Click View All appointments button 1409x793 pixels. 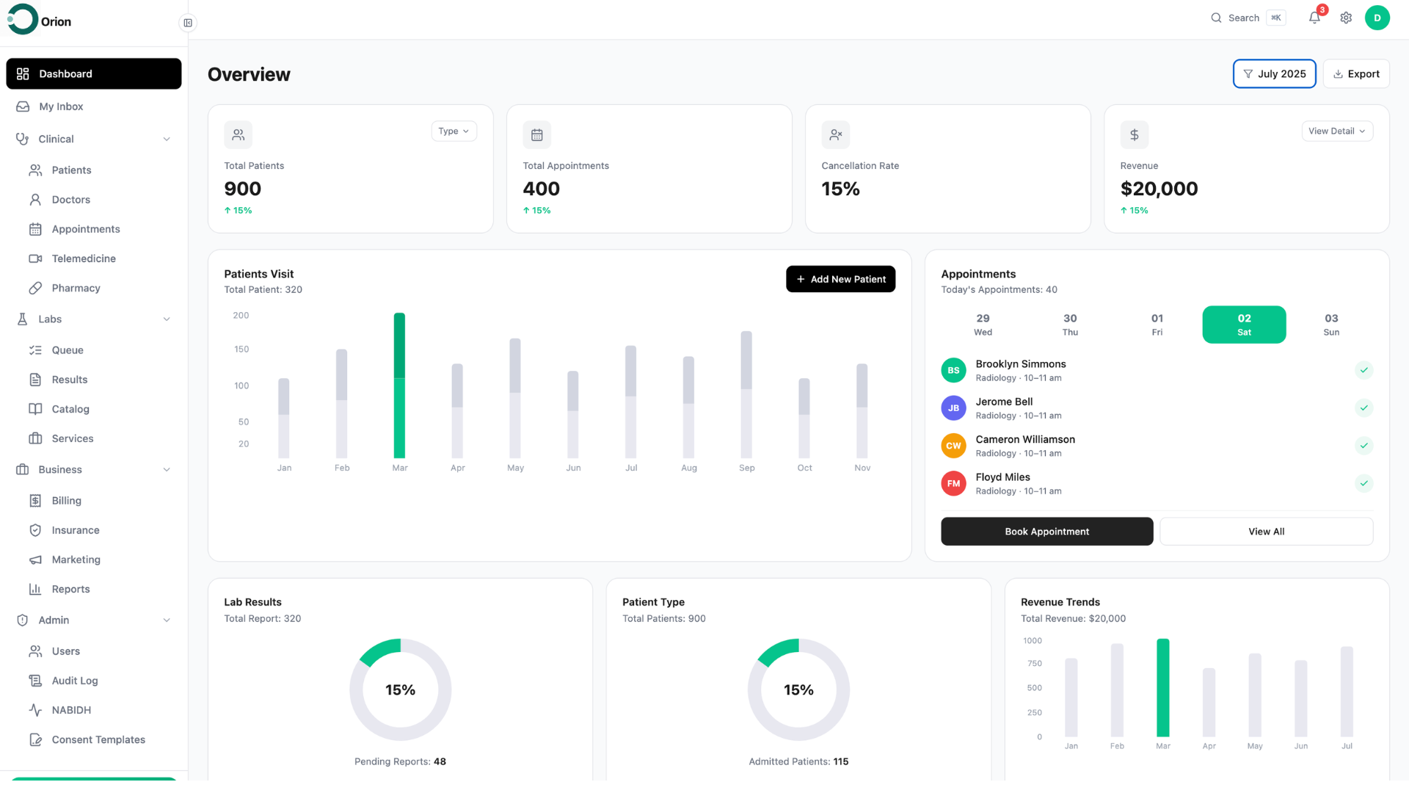tap(1266, 532)
